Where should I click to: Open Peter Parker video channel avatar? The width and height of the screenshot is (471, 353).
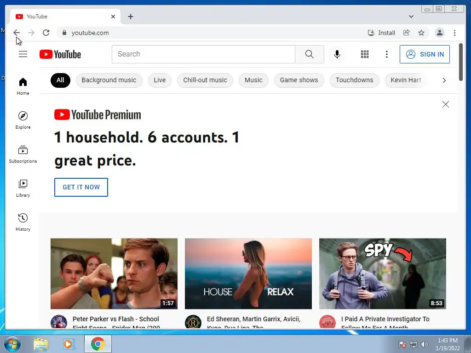click(59, 322)
